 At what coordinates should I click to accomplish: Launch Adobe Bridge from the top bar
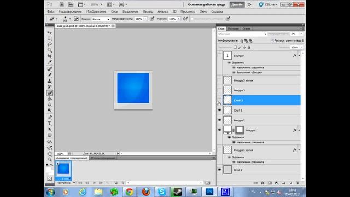pos(62,4)
